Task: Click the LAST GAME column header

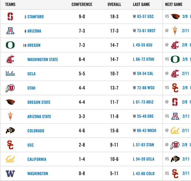Action: [x=141, y=5]
